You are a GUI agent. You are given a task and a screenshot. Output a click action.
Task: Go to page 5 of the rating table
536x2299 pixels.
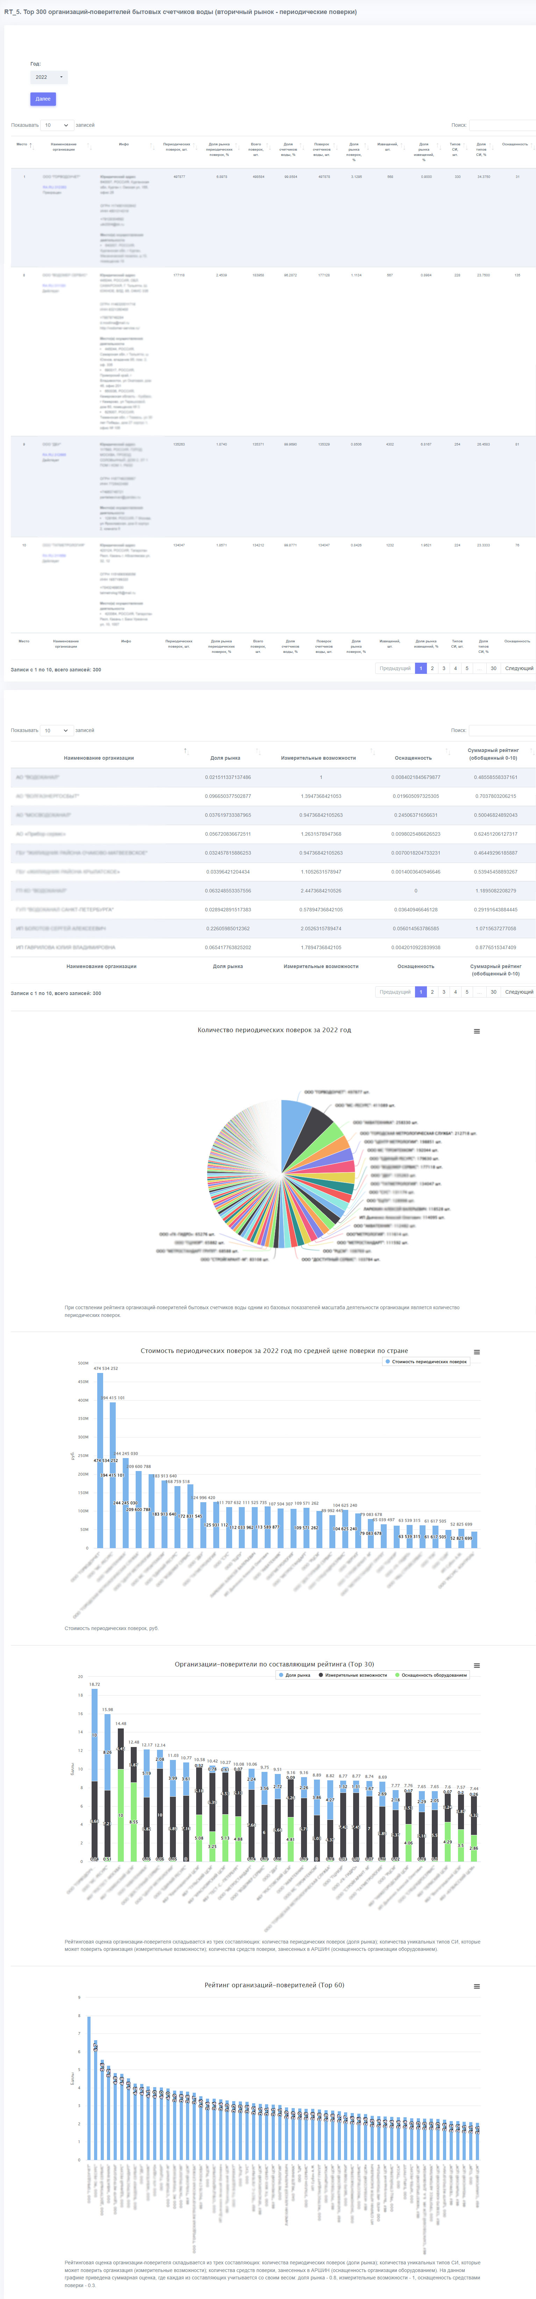tap(466, 992)
